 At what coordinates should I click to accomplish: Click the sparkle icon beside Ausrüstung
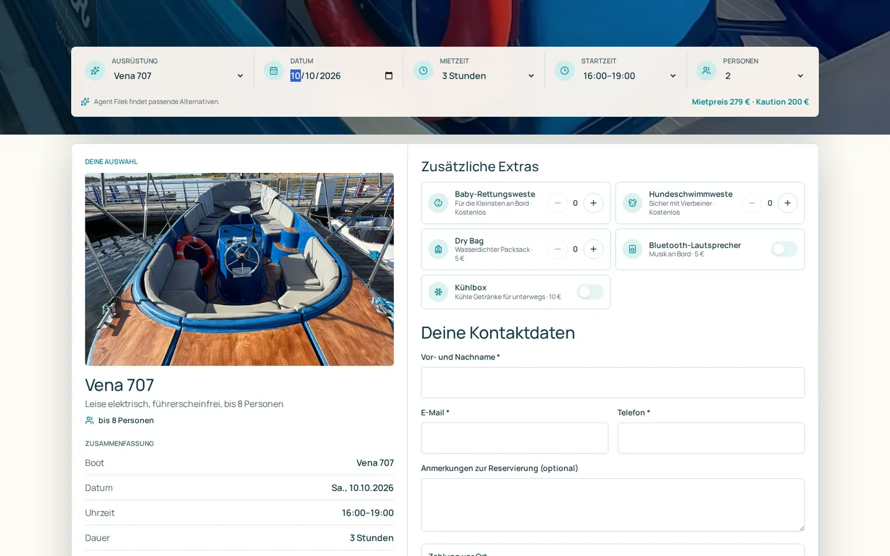point(95,70)
